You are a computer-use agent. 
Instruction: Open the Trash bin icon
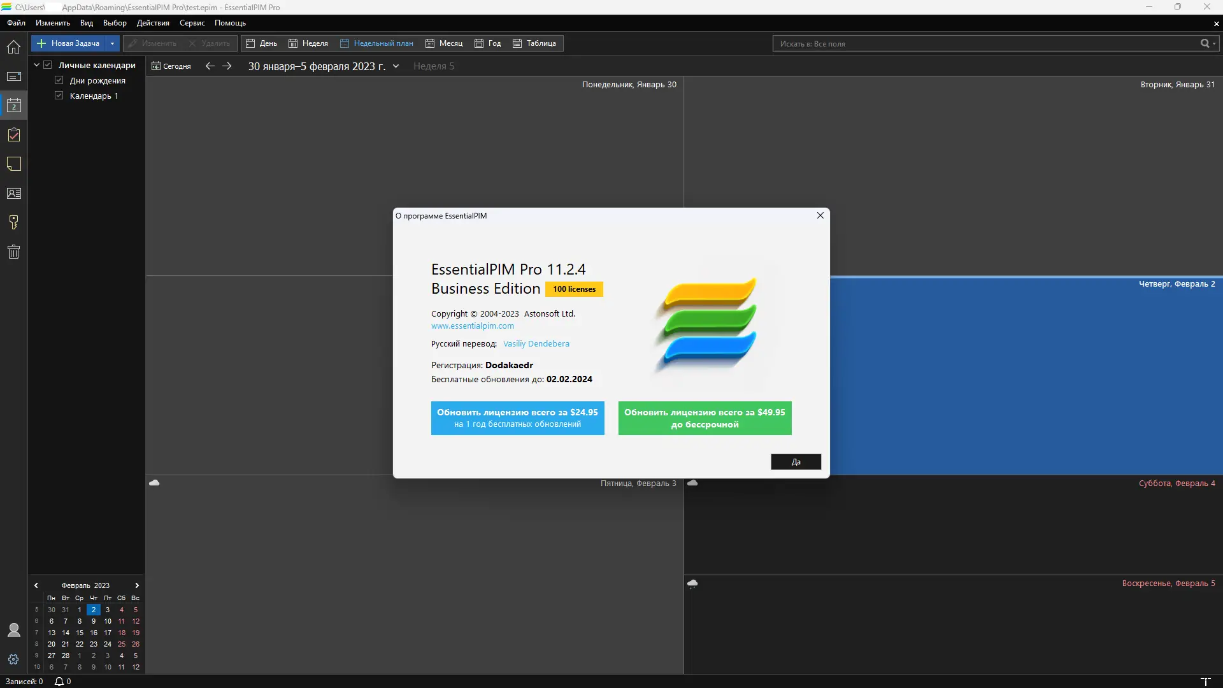(x=13, y=252)
